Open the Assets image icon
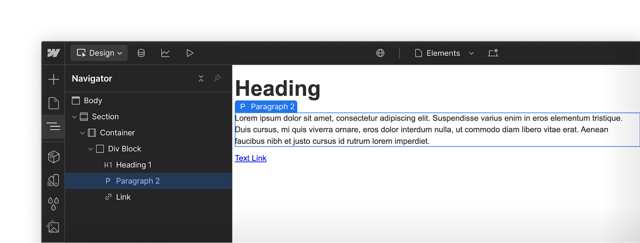This screenshot has width=640, height=243. coord(54,227)
